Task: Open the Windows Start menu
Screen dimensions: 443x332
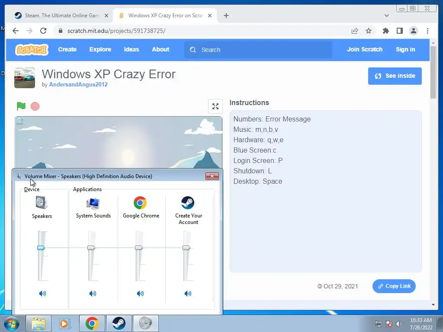Action: (x=12, y=323)
